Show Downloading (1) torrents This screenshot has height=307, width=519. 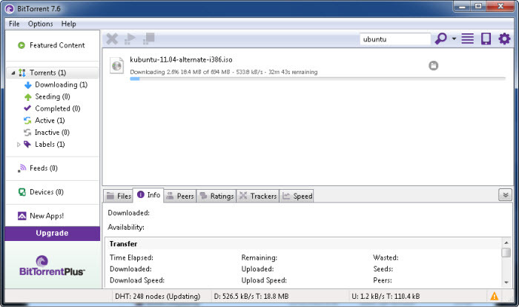(62, 85)
